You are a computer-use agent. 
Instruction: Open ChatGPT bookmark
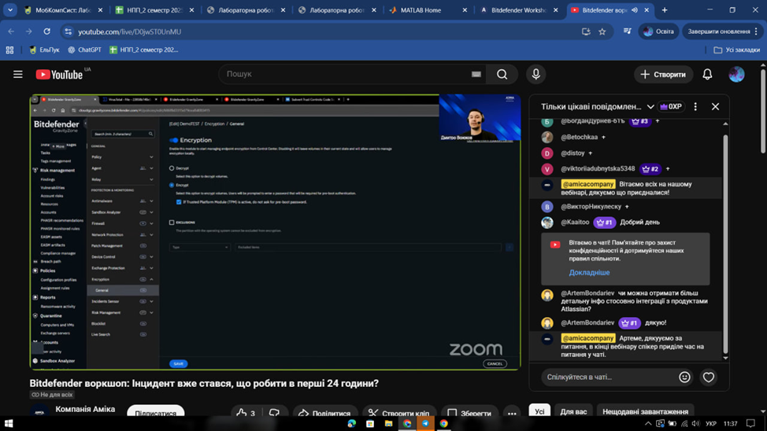coord(84,50)
